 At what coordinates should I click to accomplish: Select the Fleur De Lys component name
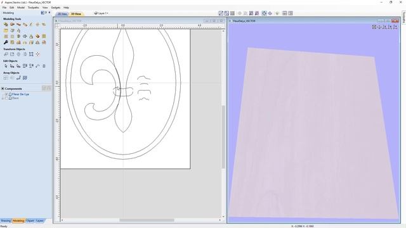coord(21,94)
